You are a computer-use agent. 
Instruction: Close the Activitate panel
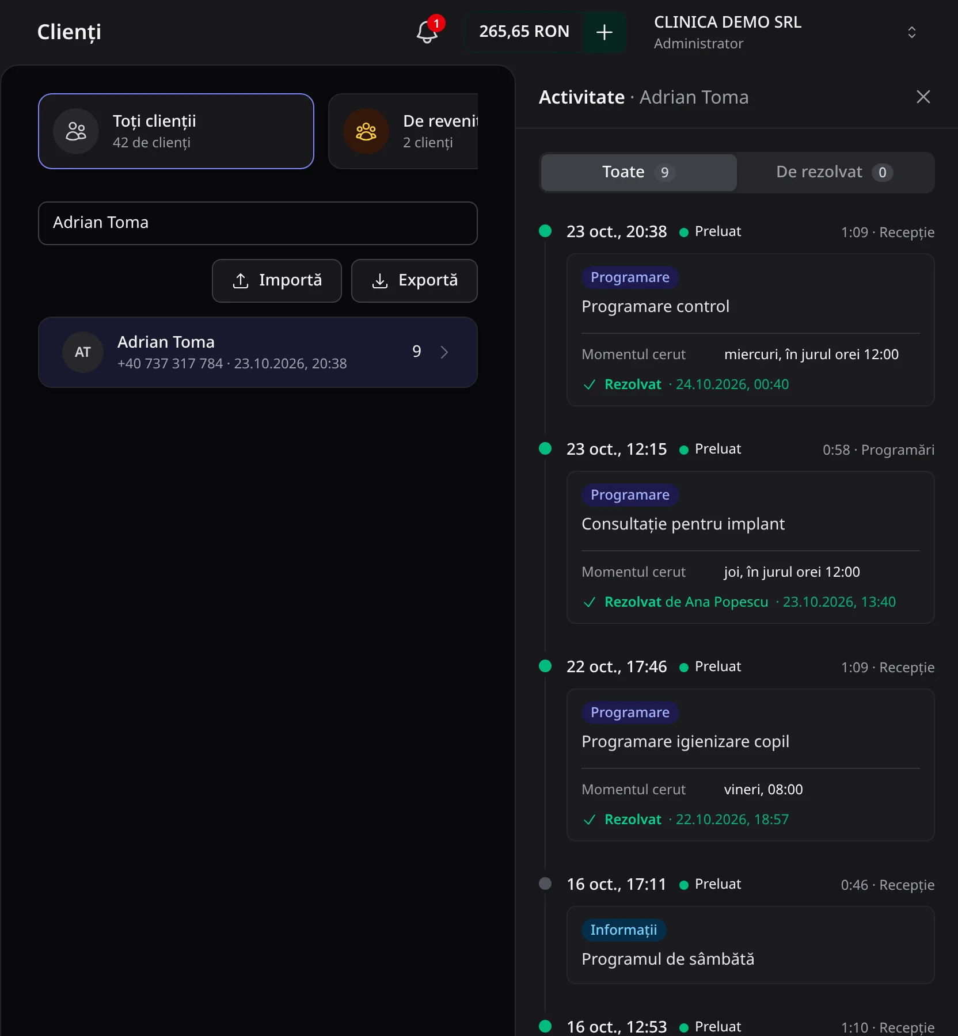[923, 97]
